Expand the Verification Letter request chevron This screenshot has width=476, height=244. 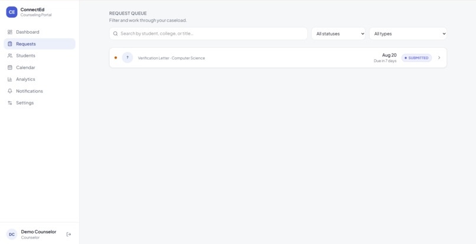(x=439, y=58)
